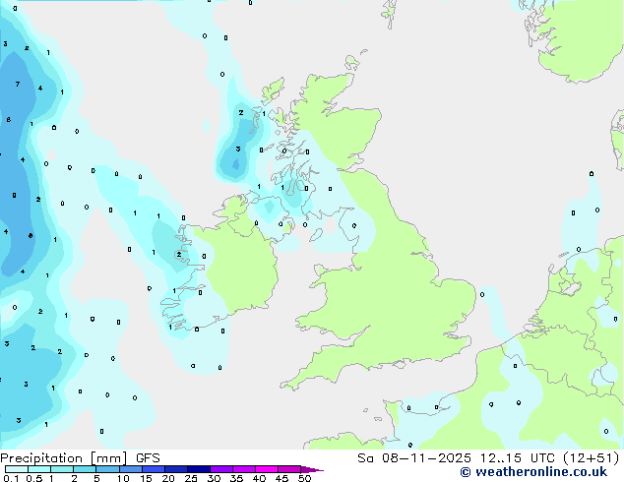Click the '10' legend scale label
The width and height of the screenshot is (624, 482).
point(123,478)
